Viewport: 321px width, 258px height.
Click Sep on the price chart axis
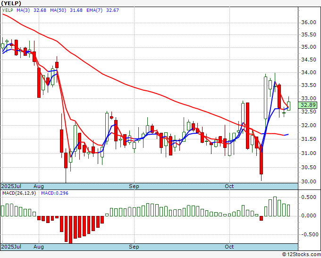coord(134,186)
